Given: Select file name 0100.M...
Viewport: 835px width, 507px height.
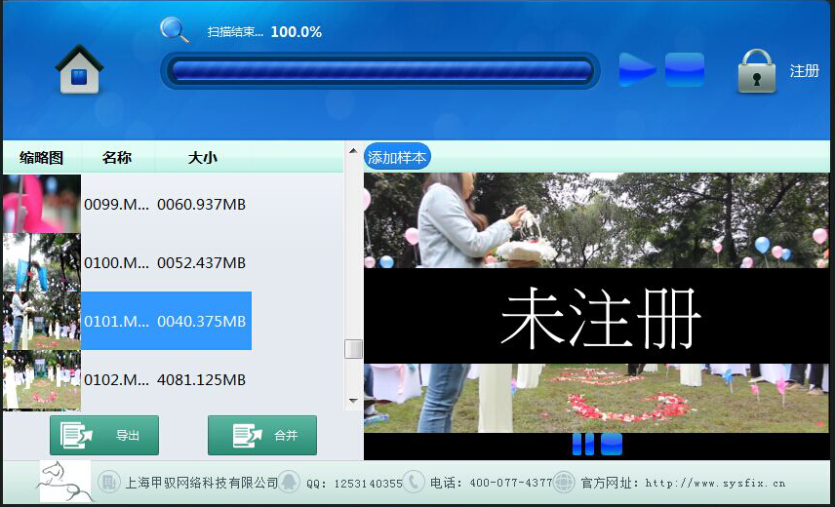Looking at the screenshot, I should 117,263.
